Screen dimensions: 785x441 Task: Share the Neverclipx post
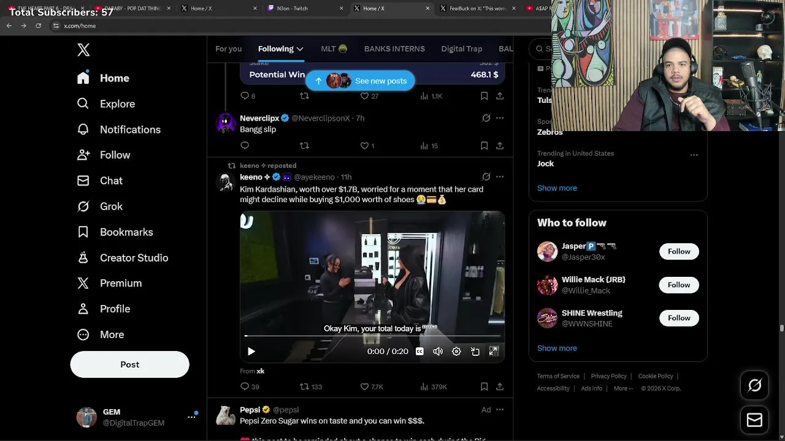coord(500,146)
